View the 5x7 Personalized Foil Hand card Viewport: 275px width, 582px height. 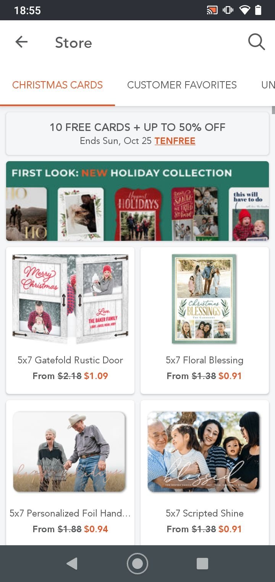pyautogui.click(x=70, y=473)
